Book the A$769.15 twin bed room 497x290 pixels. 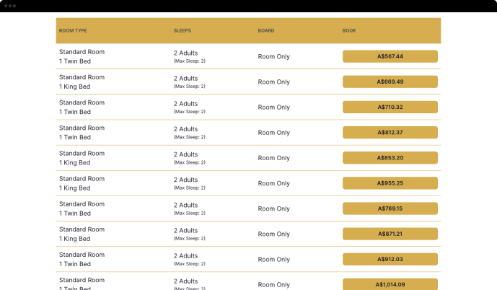point(390,208)
